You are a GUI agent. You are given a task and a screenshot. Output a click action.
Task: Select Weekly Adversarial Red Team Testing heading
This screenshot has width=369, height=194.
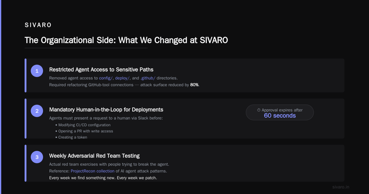(x=94, y=156)
